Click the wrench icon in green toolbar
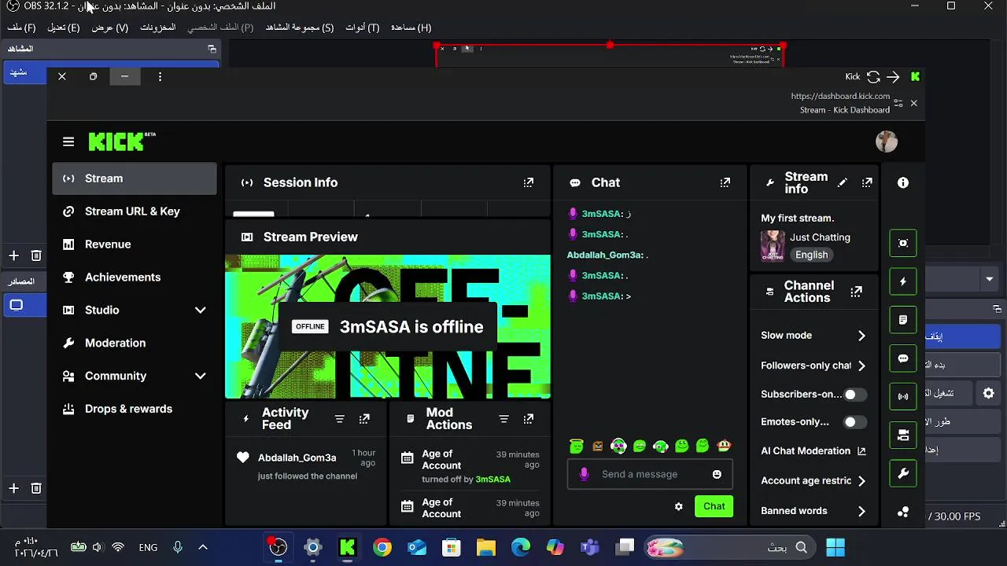The image size is (1007, 566). pos(903,473)
